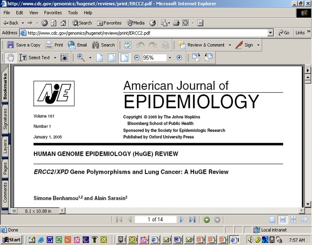Viewport: 312px width, 245px height.
Task: Rotate the page clockwise
Action: click(196, 58)
